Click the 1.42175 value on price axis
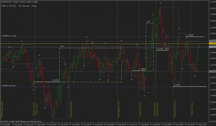216x126 pixels. tap(213, 122)
